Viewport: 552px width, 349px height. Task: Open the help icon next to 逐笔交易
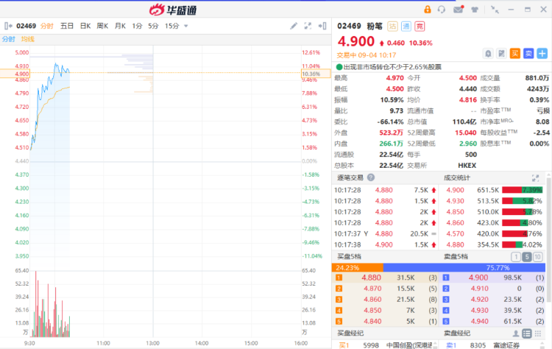(371, 177)
